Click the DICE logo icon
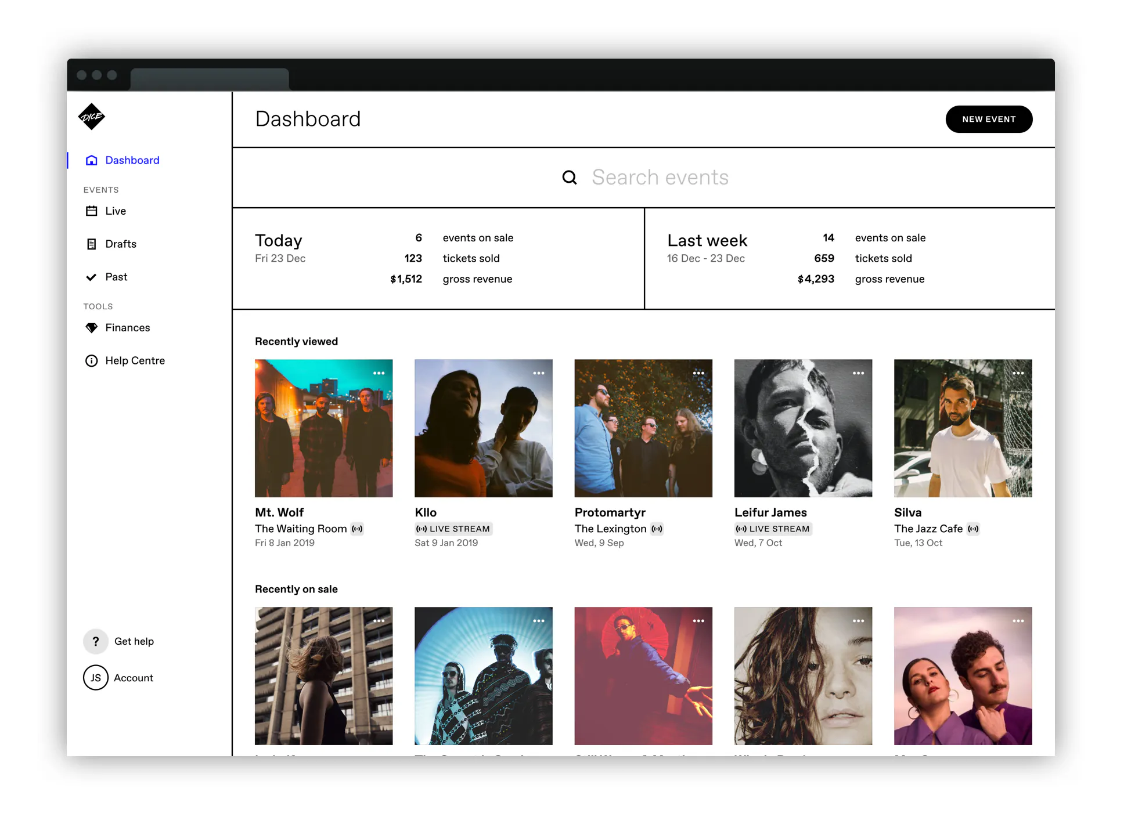This screenshot has height=824, width=1131. (92, 117)
